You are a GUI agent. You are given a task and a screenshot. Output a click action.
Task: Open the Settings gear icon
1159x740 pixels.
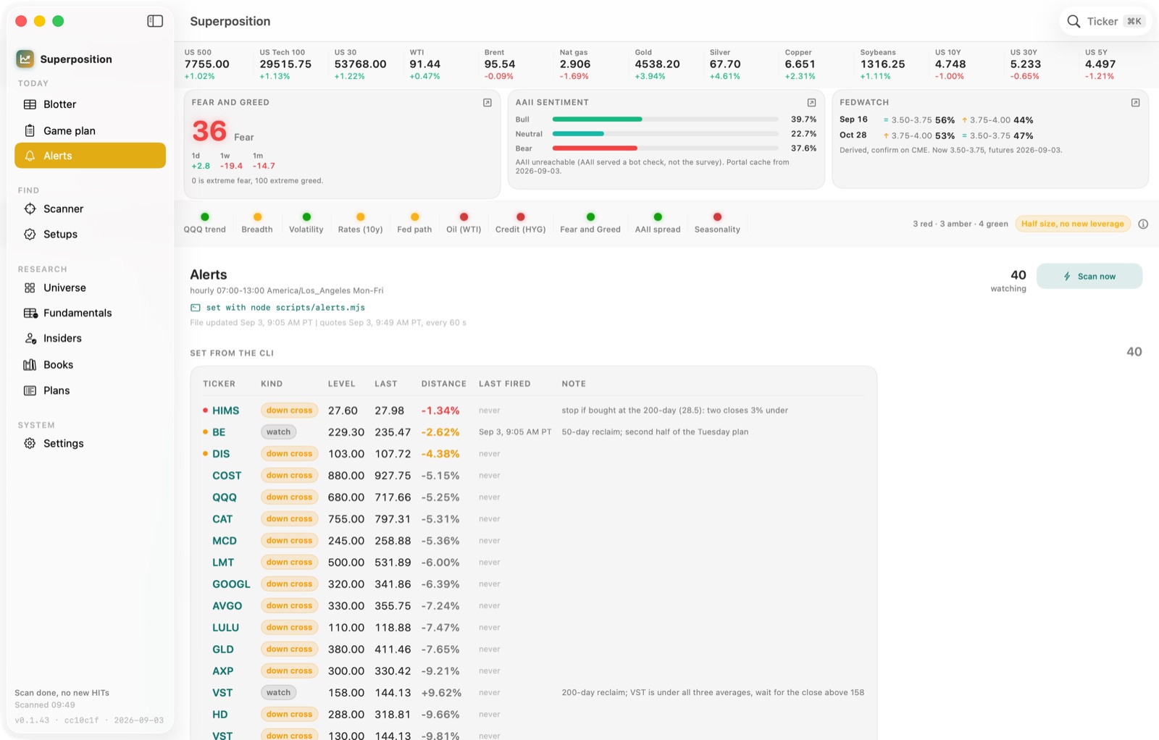coord(30,443)
